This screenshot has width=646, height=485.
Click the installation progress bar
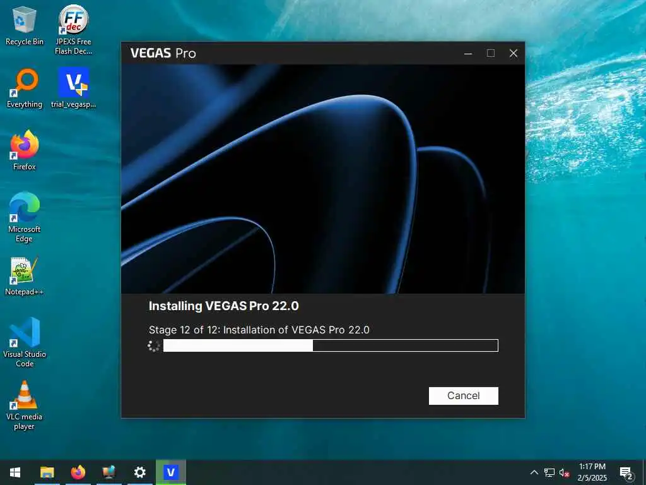(x=331, y=345)
